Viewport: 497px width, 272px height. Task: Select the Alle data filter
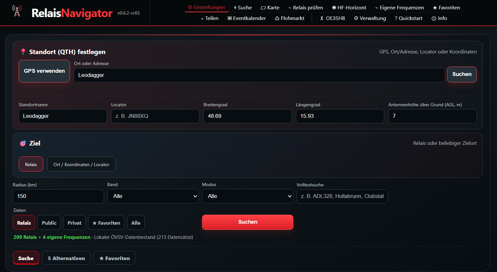[136, 222]
